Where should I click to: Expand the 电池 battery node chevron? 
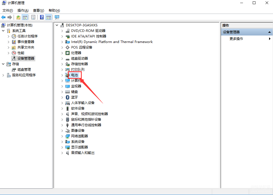[x=62, y=75]
